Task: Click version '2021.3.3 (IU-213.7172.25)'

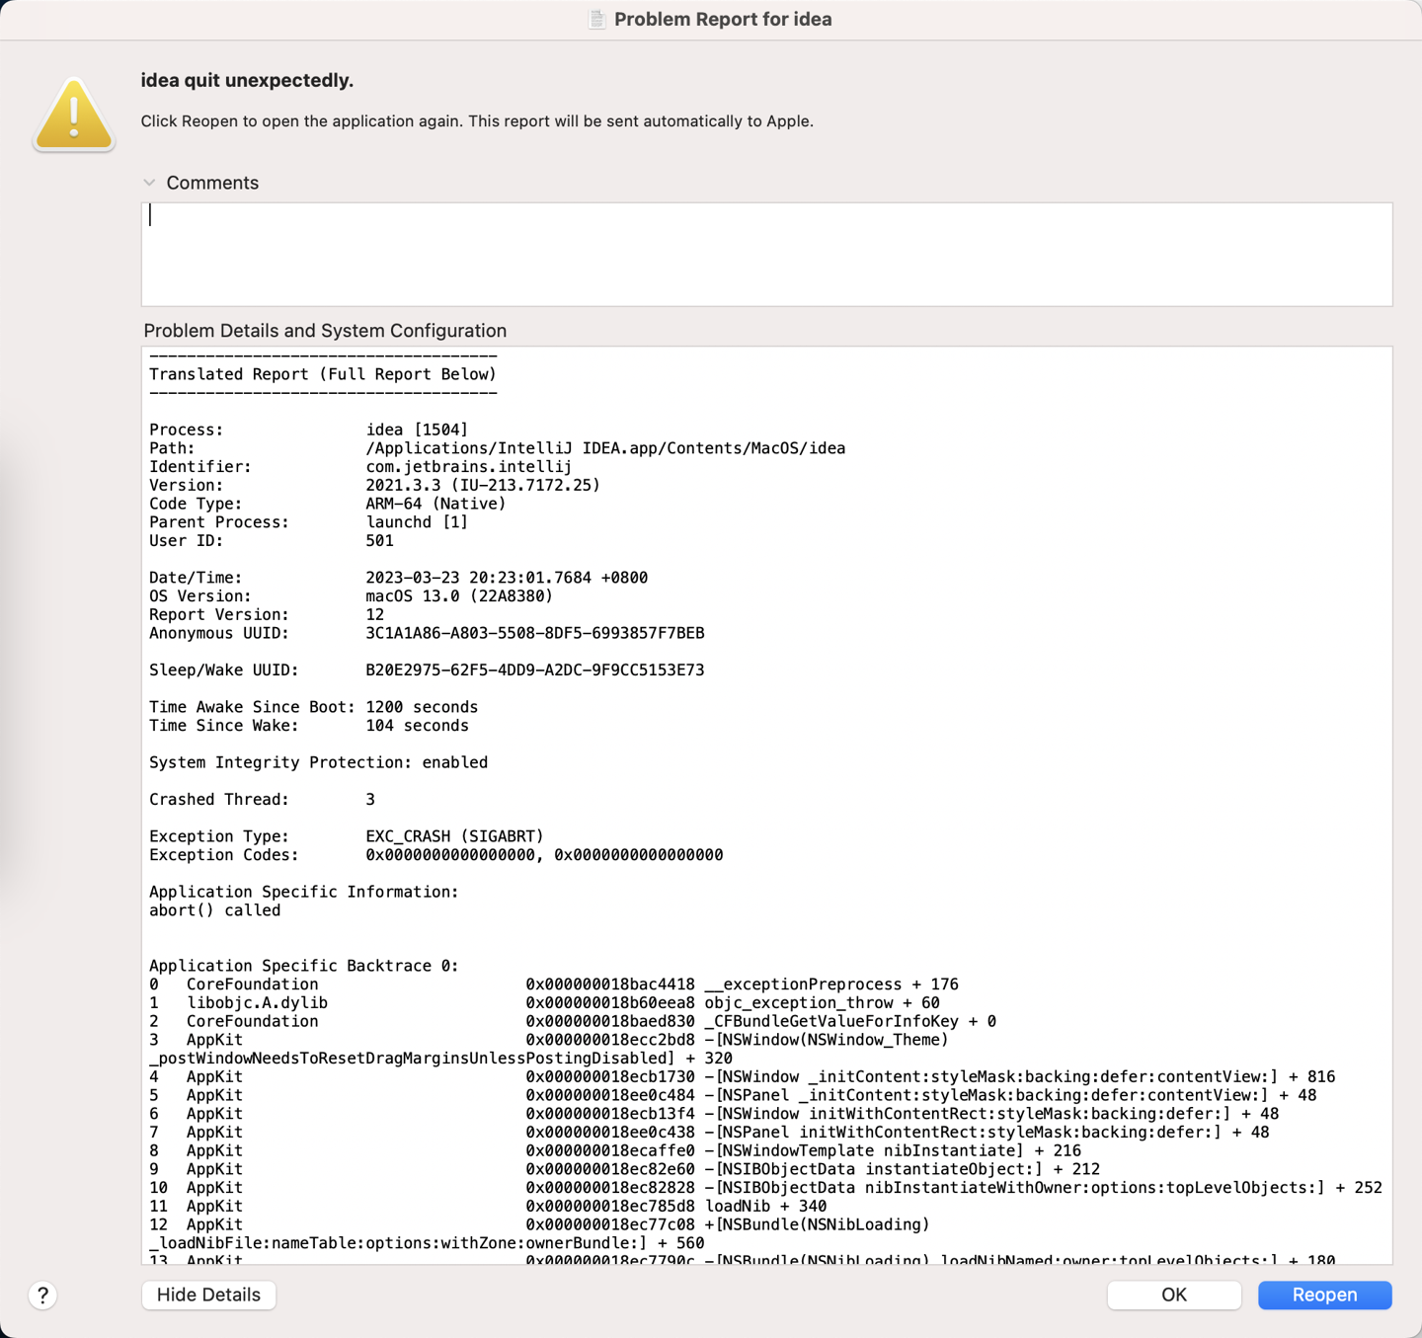Action: tap(483, 485)
